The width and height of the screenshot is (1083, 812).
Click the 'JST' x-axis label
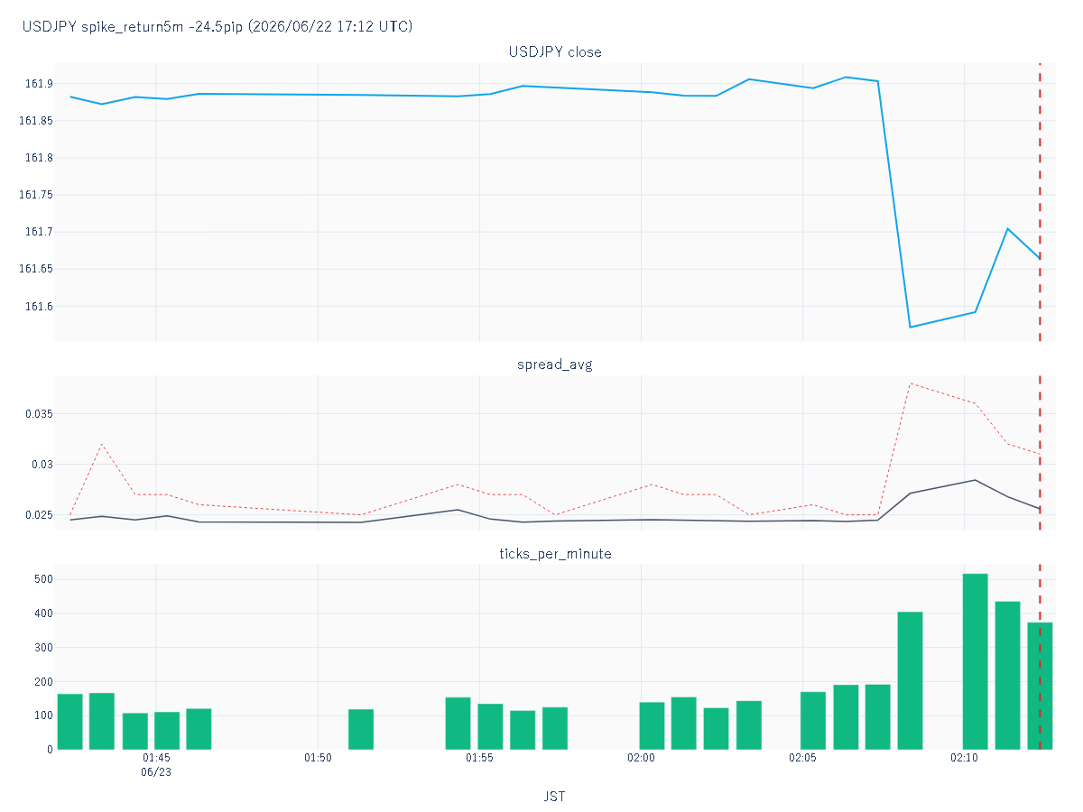[x=555, y=797]
